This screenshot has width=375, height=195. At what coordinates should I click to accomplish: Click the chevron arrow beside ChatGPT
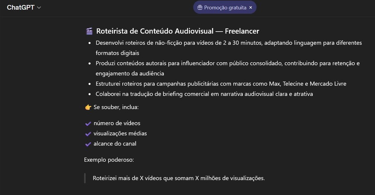(39, 8)
